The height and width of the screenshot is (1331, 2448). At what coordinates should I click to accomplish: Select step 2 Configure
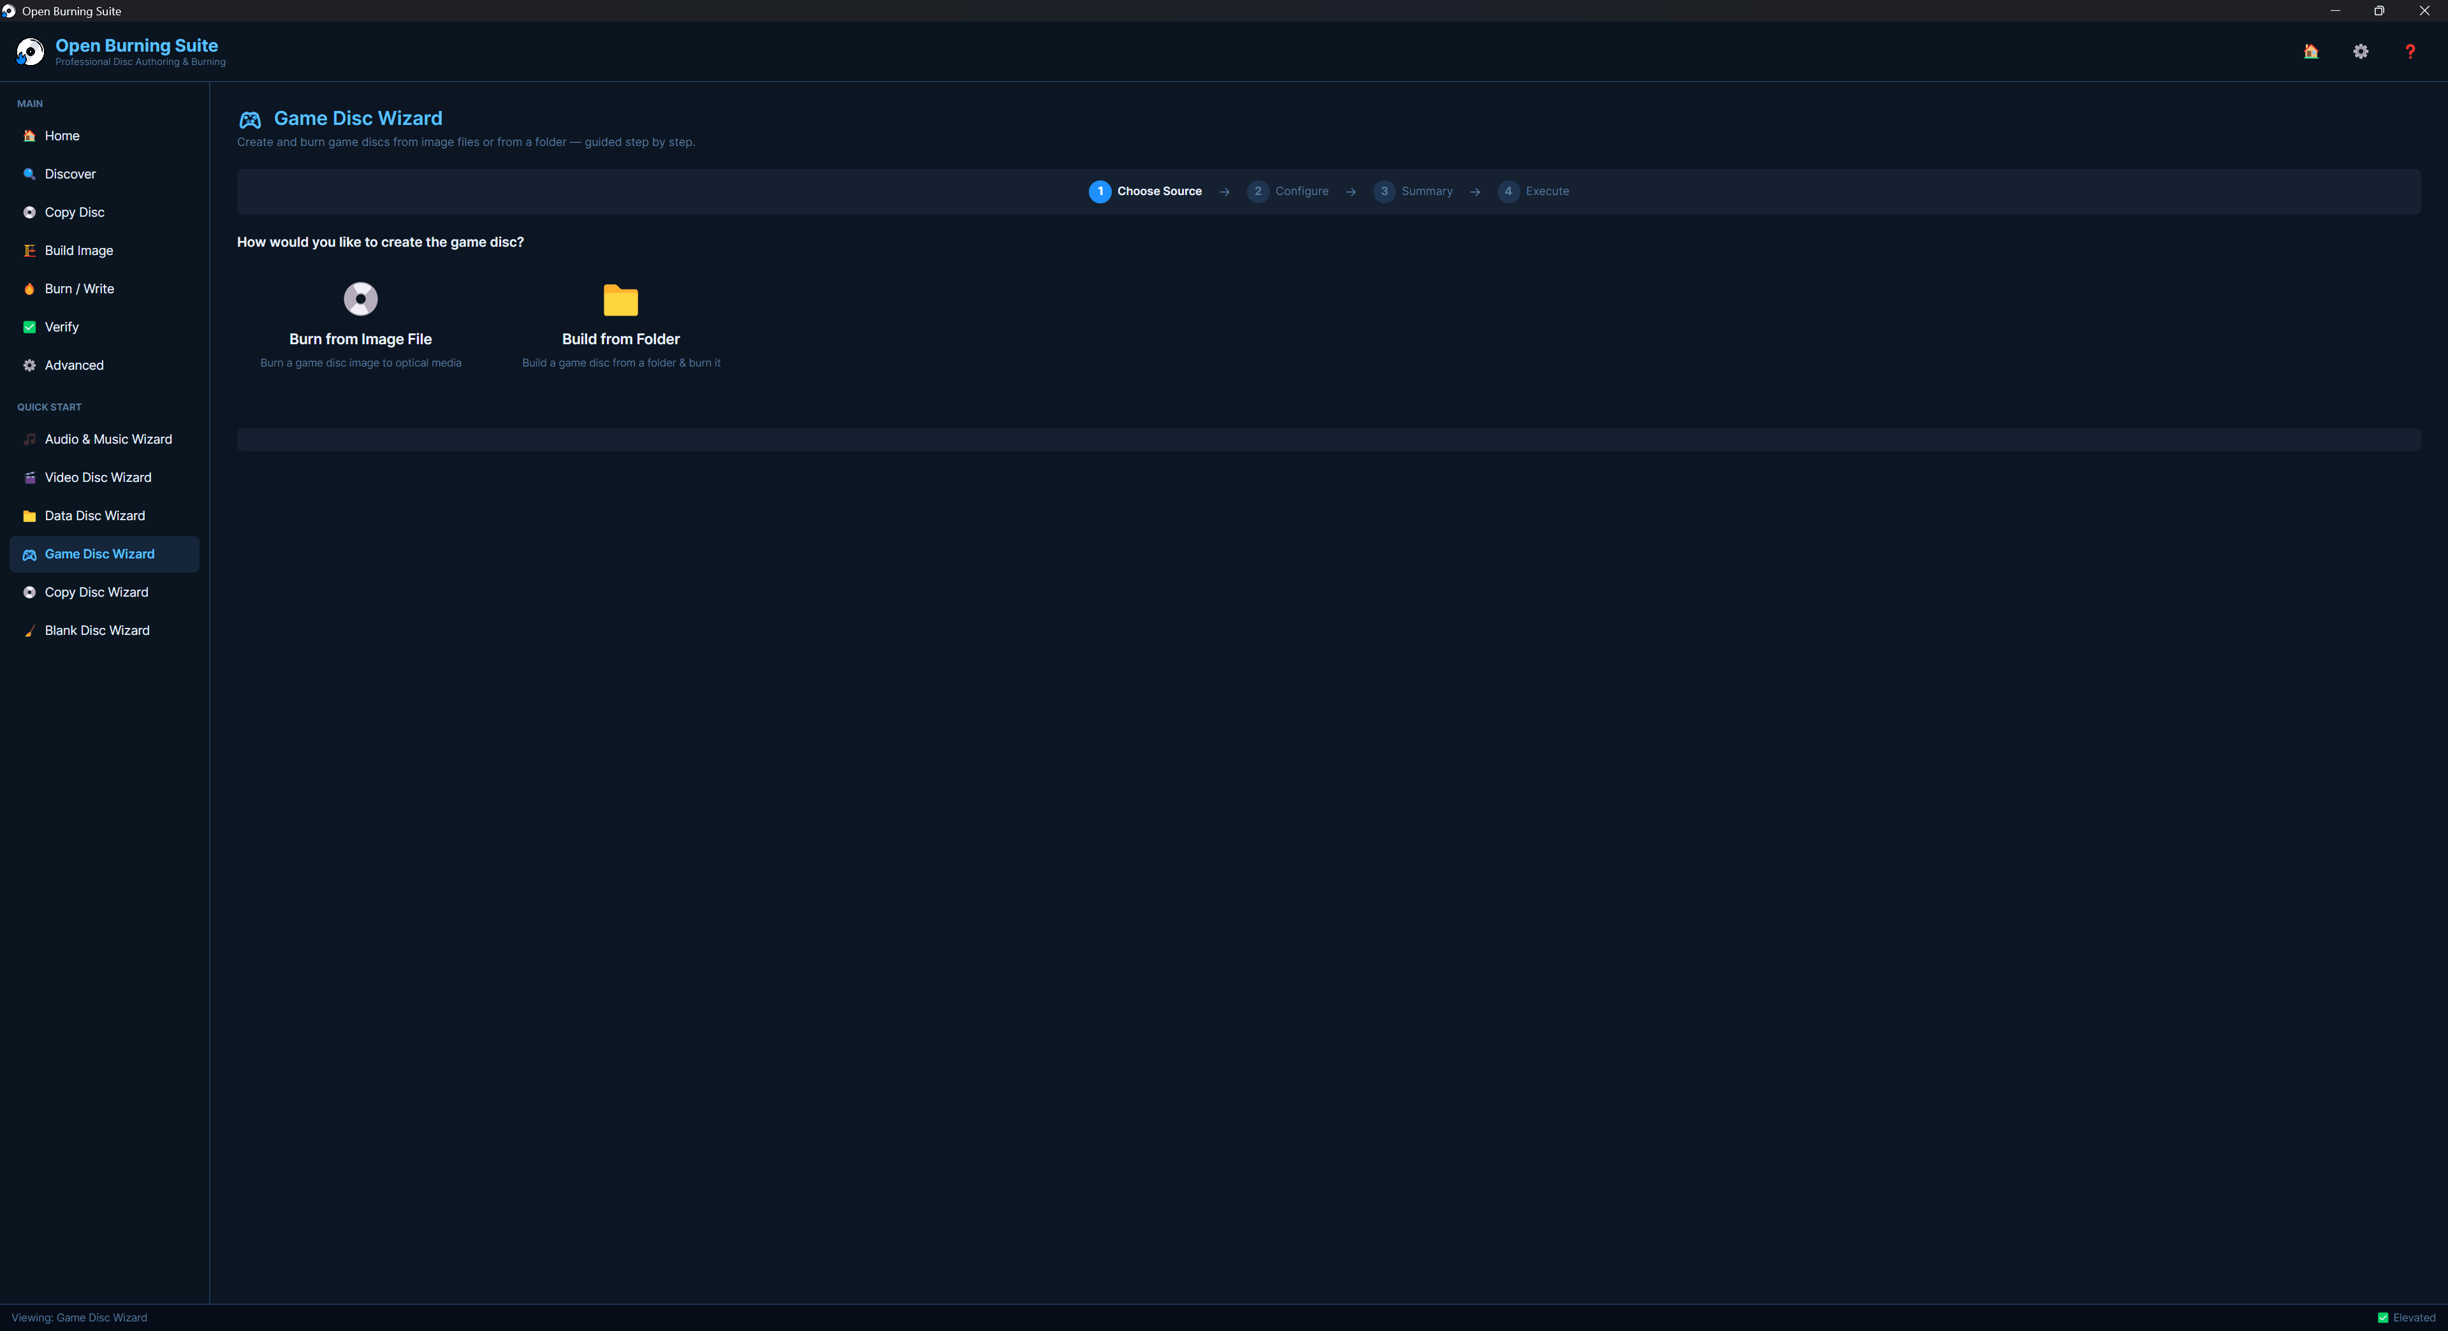pyautogui.click(x=1288, y=192)
